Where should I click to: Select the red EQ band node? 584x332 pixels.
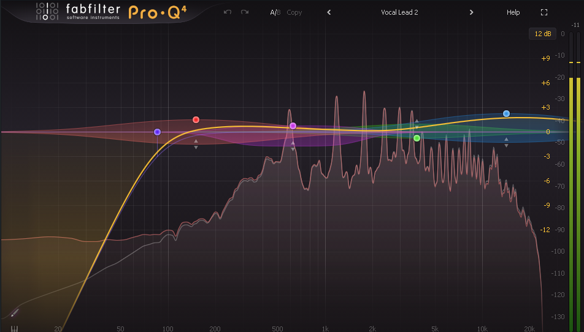(196, 119)
